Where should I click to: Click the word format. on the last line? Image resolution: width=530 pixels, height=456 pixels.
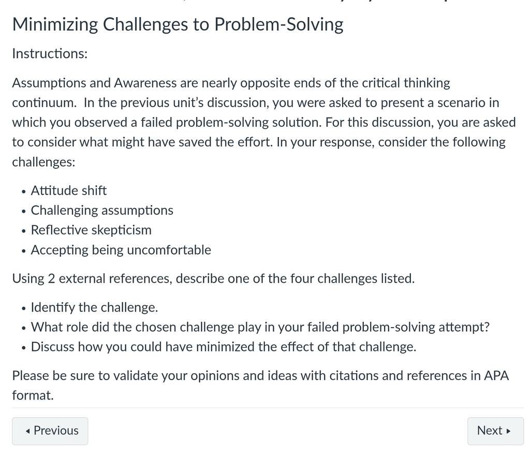(33, 395)
